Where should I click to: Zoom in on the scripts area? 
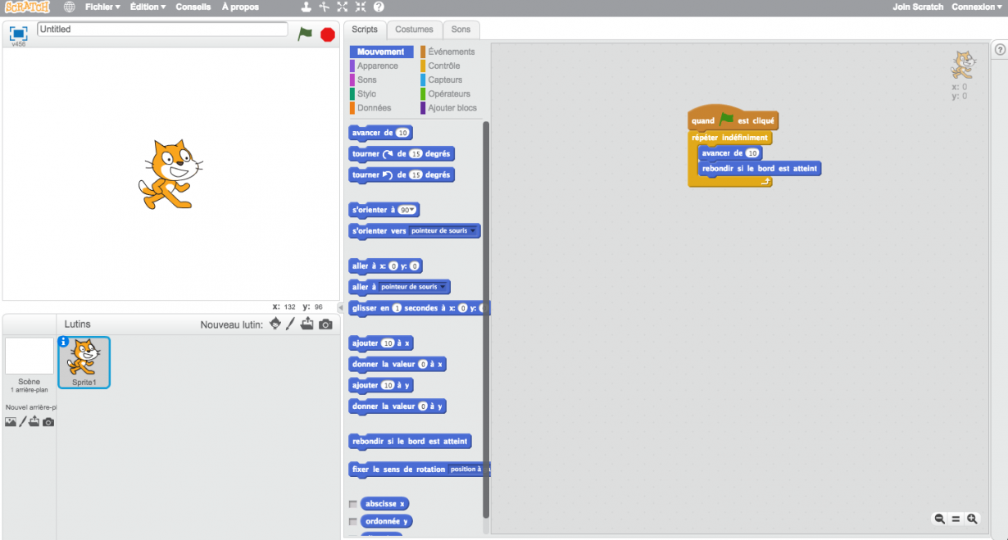click(972, 519)
